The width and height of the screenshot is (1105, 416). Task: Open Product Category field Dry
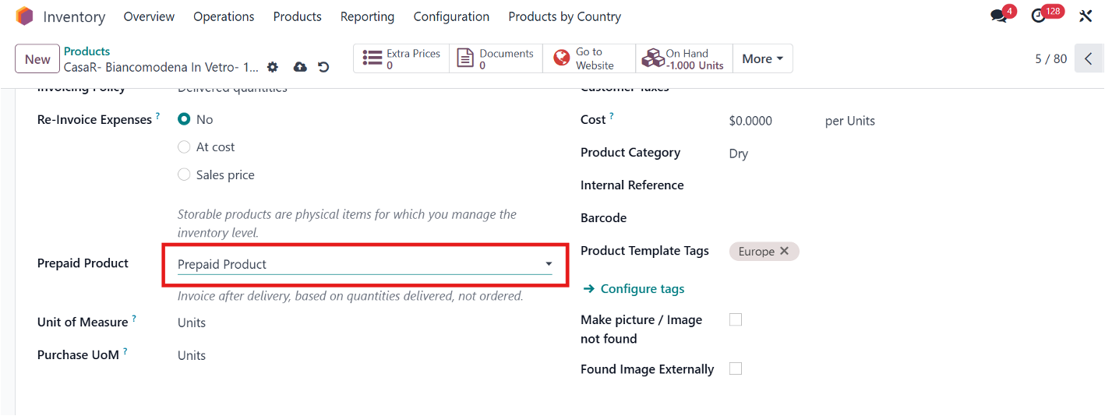(x=739, y=153)
